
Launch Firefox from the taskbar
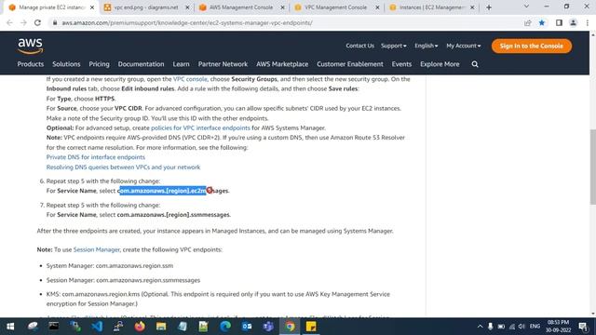pos(140,327)
